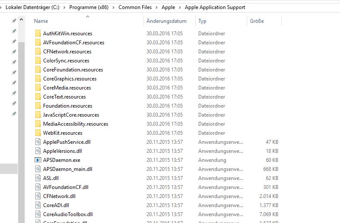Select the APSDaemon.exe application icon
This screenshot has width=340, height=223.
[x=38, y=160]
